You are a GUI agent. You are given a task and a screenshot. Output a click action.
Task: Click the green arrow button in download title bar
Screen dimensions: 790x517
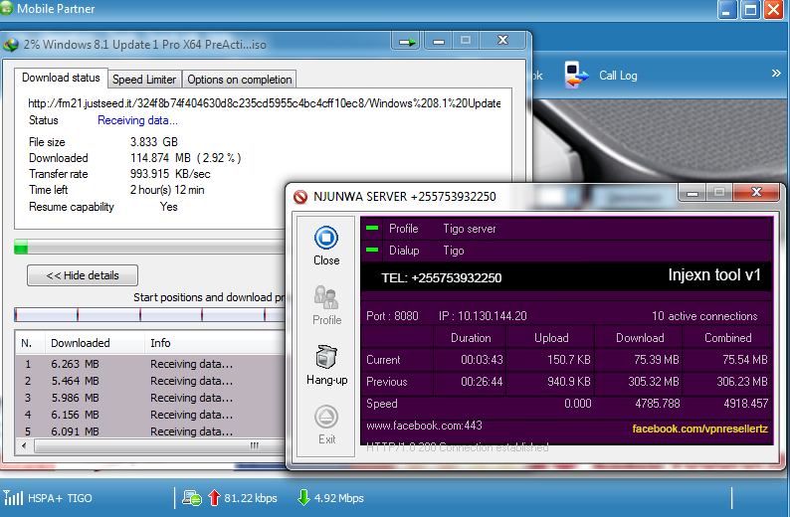[x=407, y=43]
